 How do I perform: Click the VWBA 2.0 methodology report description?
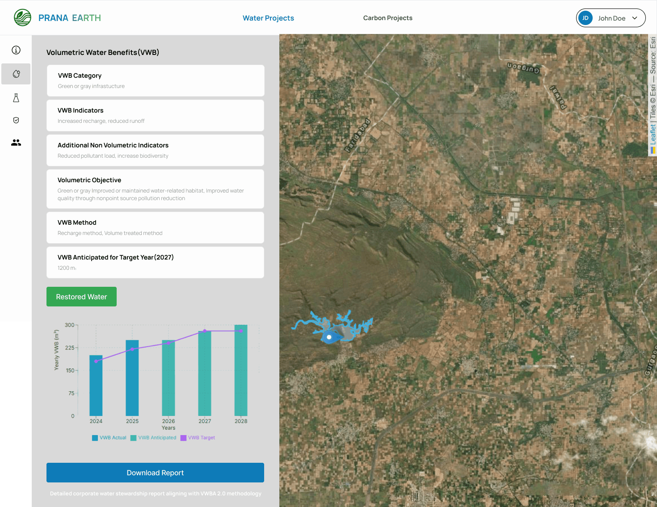[x=156, y=494]
